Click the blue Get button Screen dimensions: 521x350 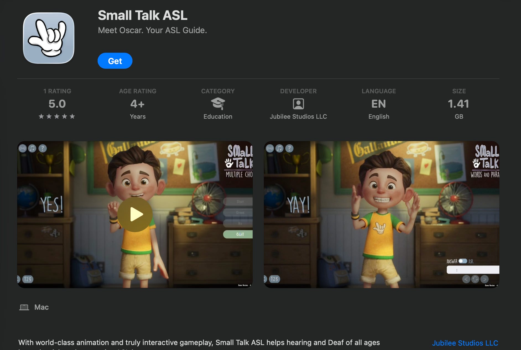(x=115, y=61)
